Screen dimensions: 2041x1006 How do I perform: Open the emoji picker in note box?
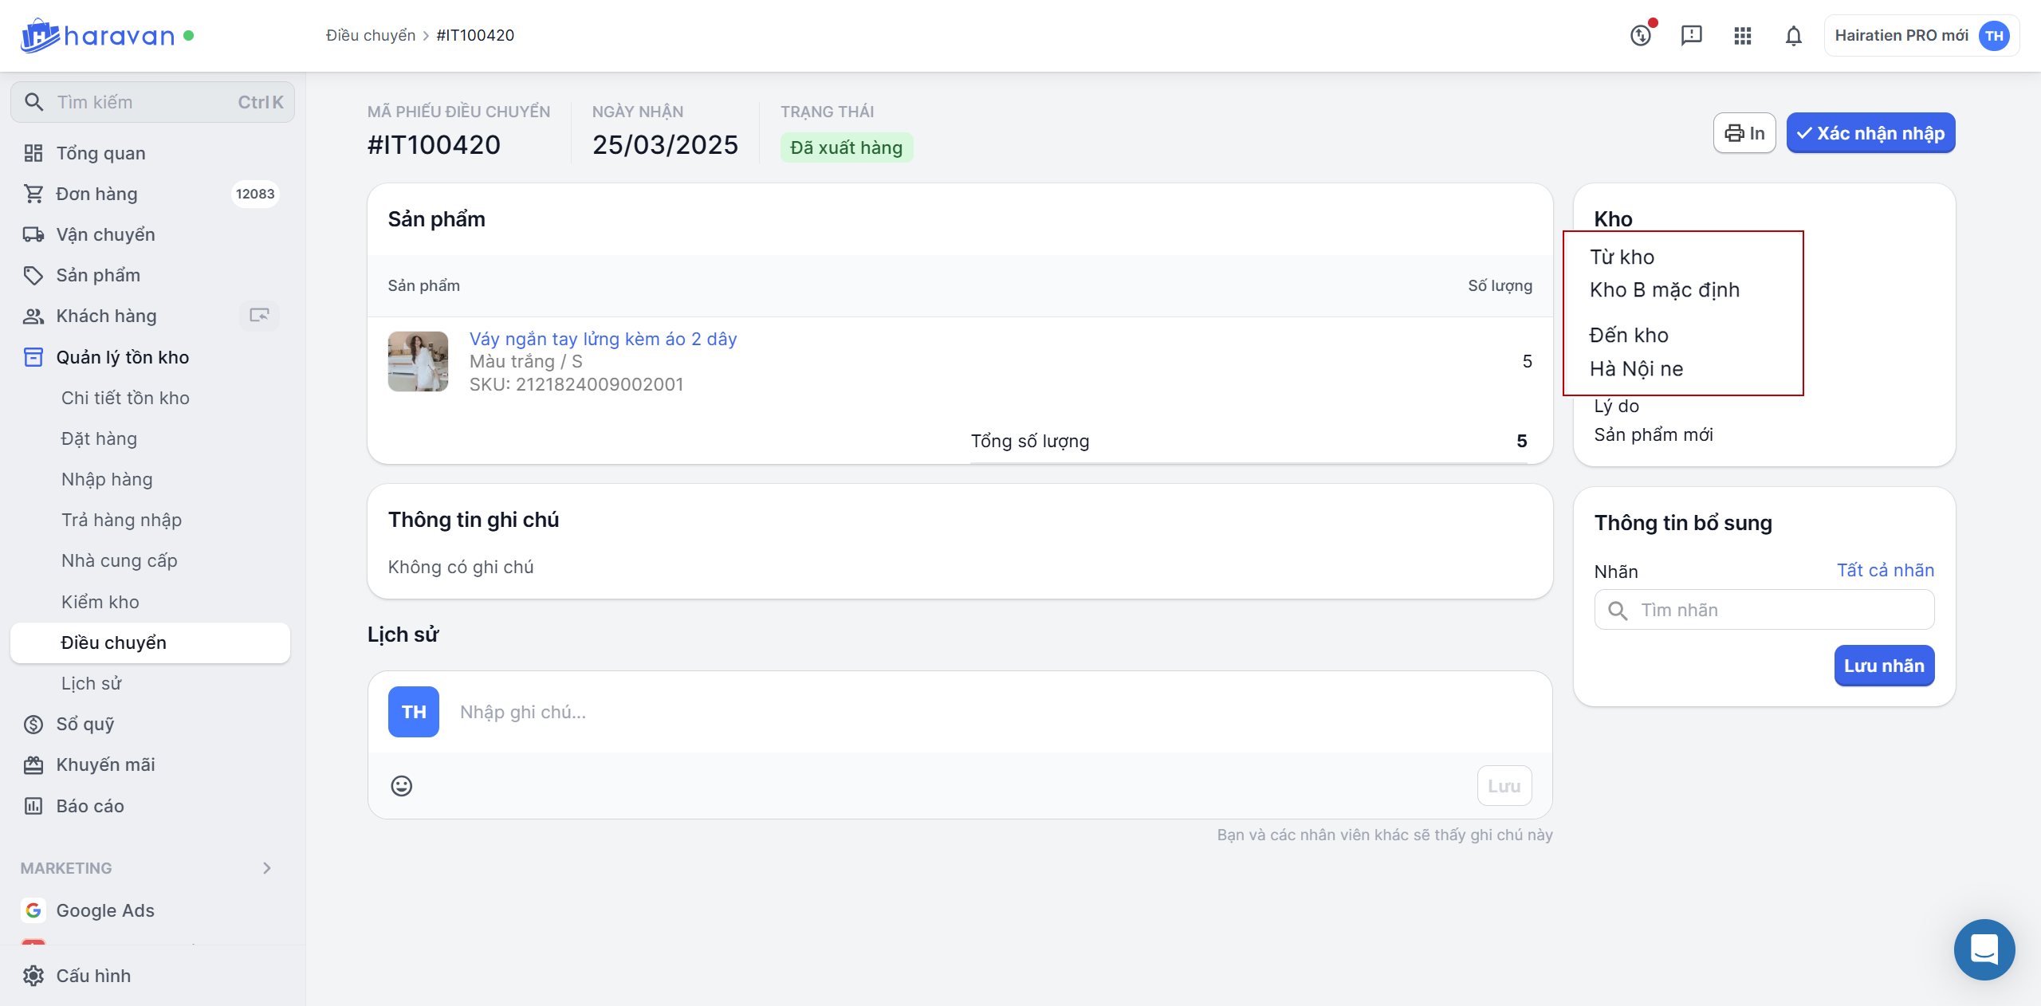pyautogui.click(x=402, y=786)
